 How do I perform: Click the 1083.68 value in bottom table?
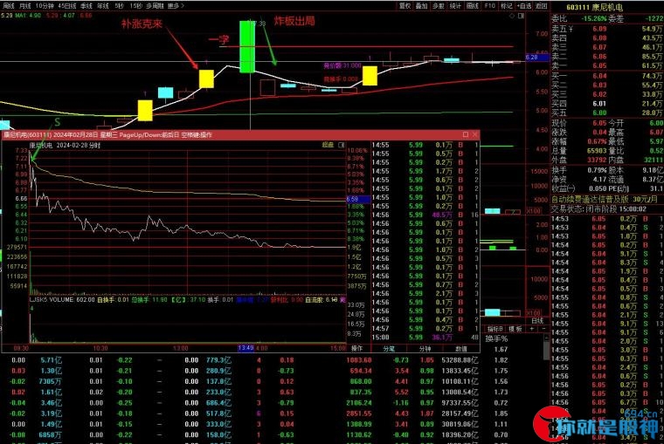coord(359,360)
